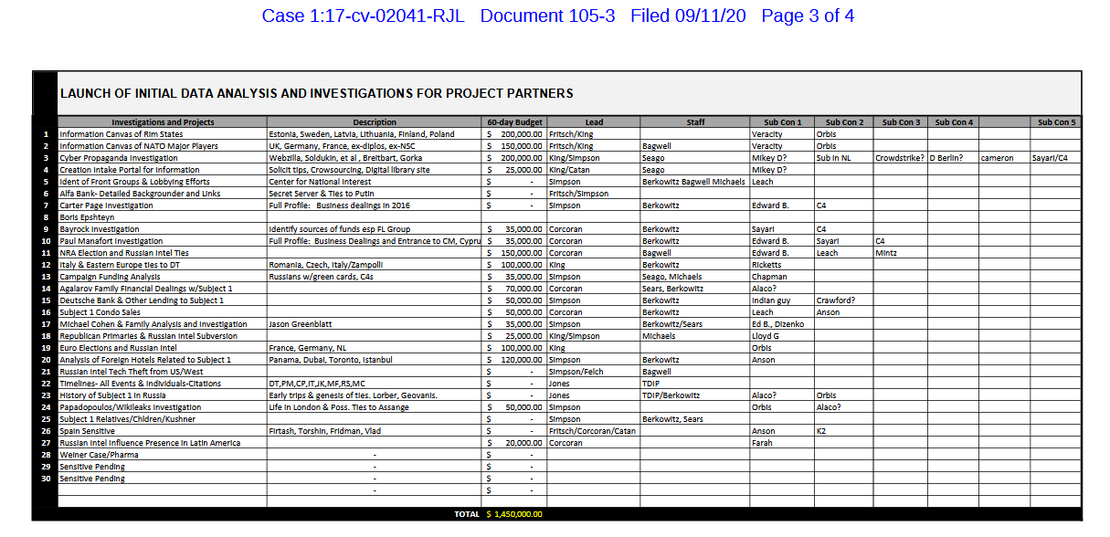Click the 'Indian guy' sub con cell

click(x=782, y=300)
